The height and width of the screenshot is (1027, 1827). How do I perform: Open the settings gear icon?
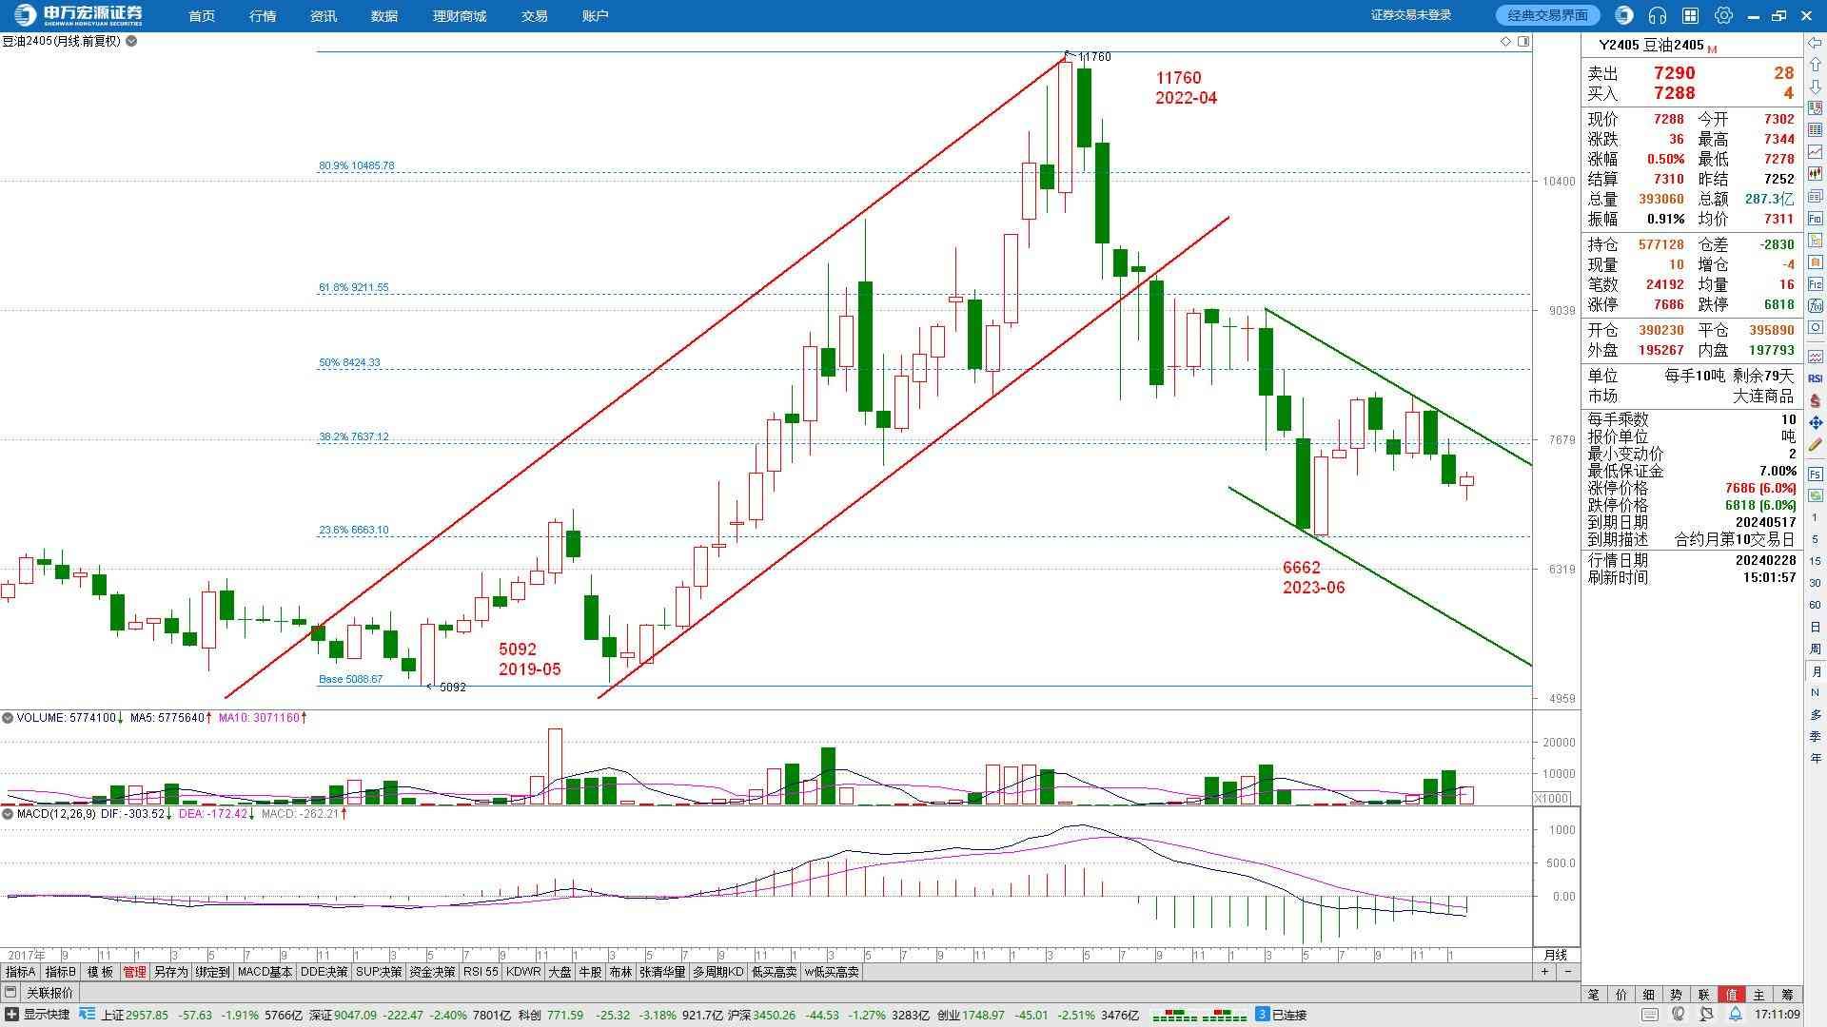pyautogui.click(x=1723, y=15)
